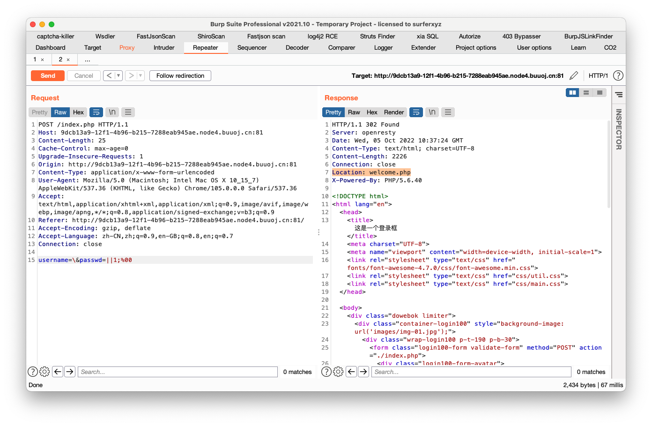The image size is (652, 426).
Task: Switch to Repeater request tab 1
Action: [x=35, y=60]
